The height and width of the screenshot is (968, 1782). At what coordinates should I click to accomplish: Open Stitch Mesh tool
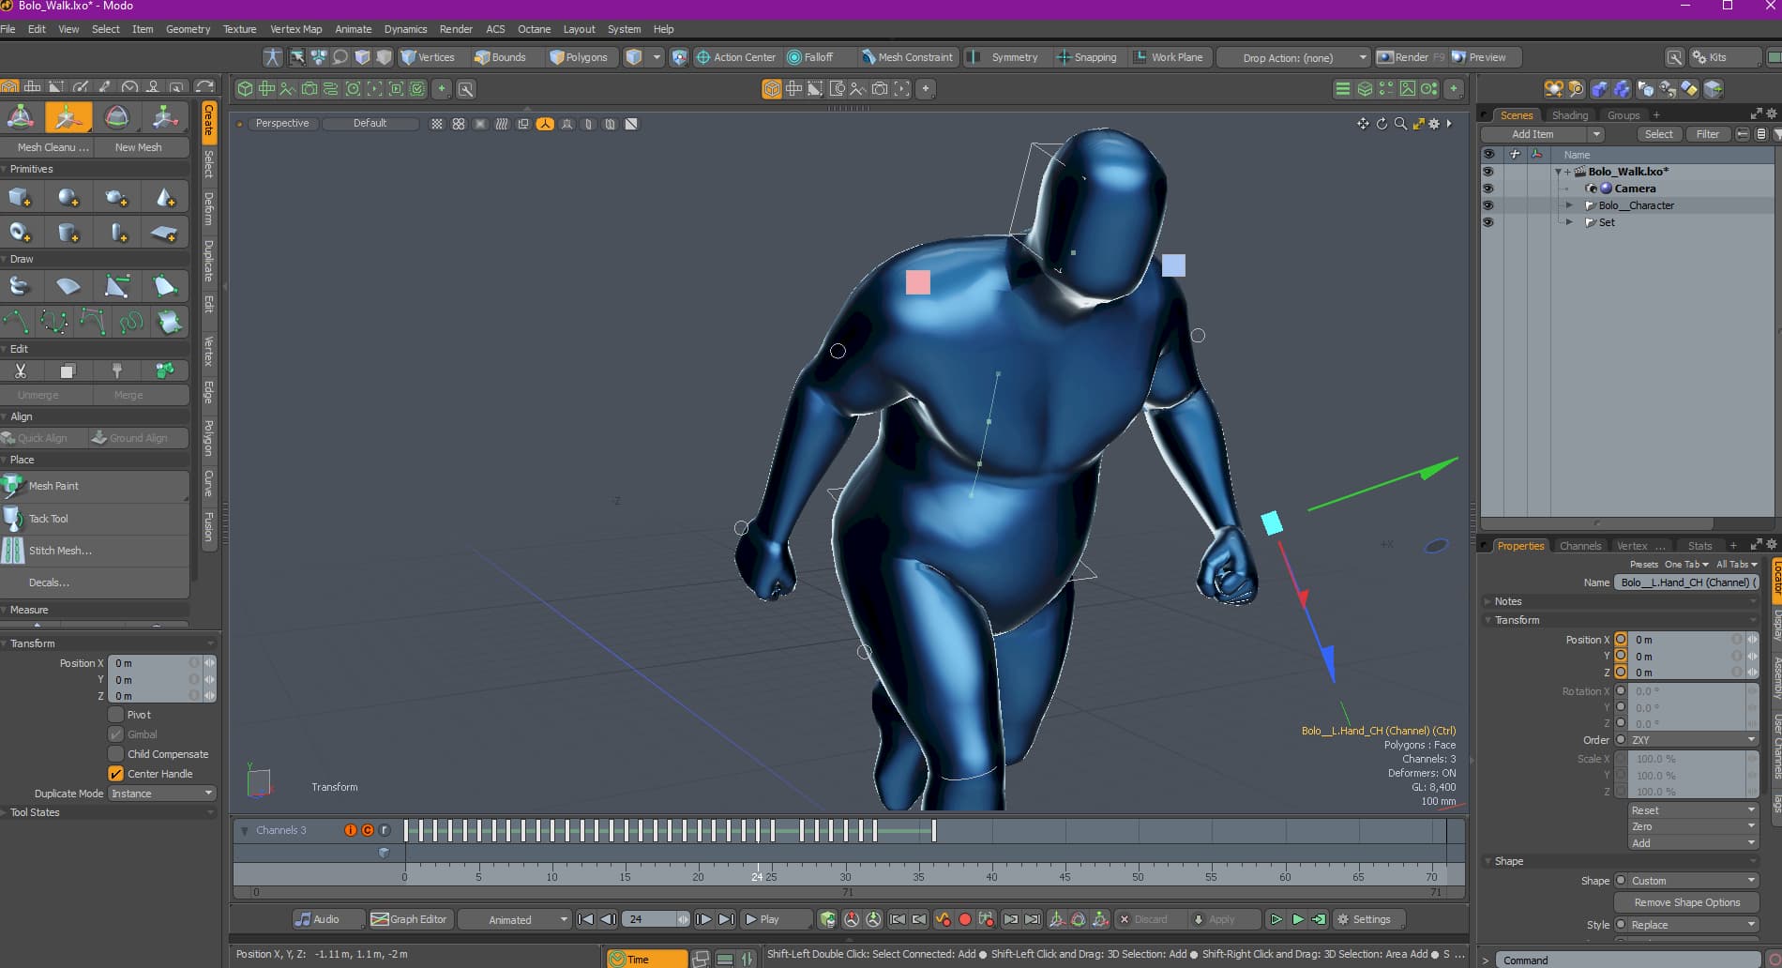pos(95,551)
